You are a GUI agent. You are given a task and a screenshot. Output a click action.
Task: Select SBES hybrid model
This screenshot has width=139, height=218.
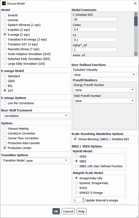[76, 161]
